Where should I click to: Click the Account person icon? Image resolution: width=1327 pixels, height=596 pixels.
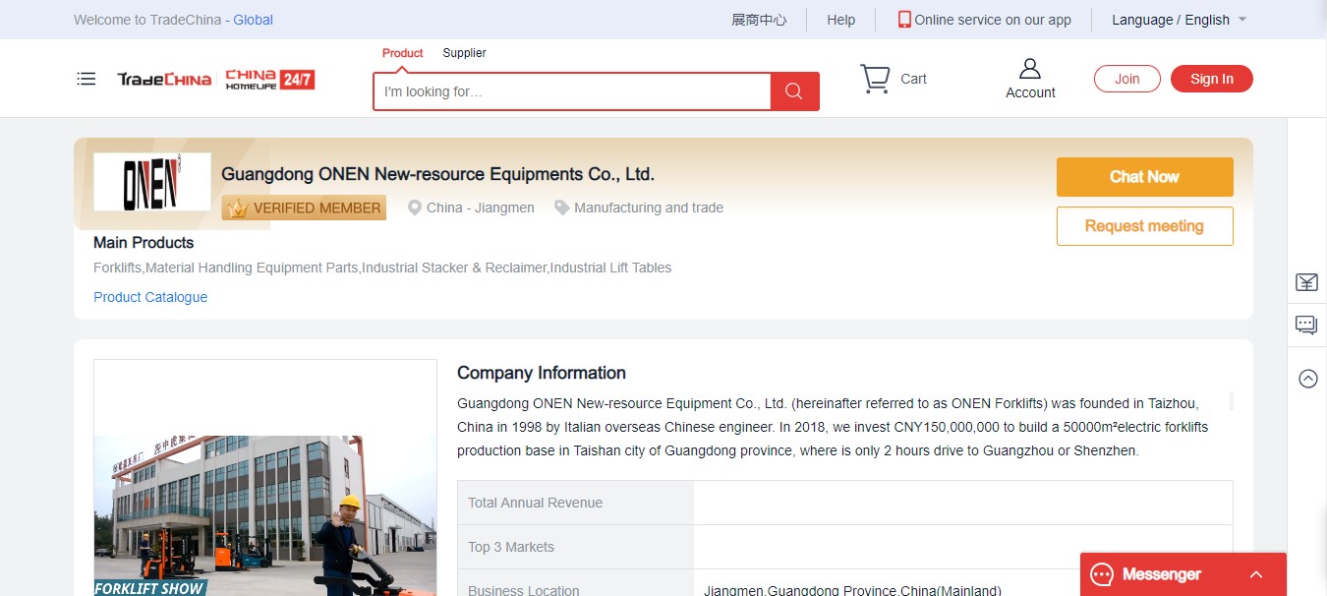click(1029, 69)
